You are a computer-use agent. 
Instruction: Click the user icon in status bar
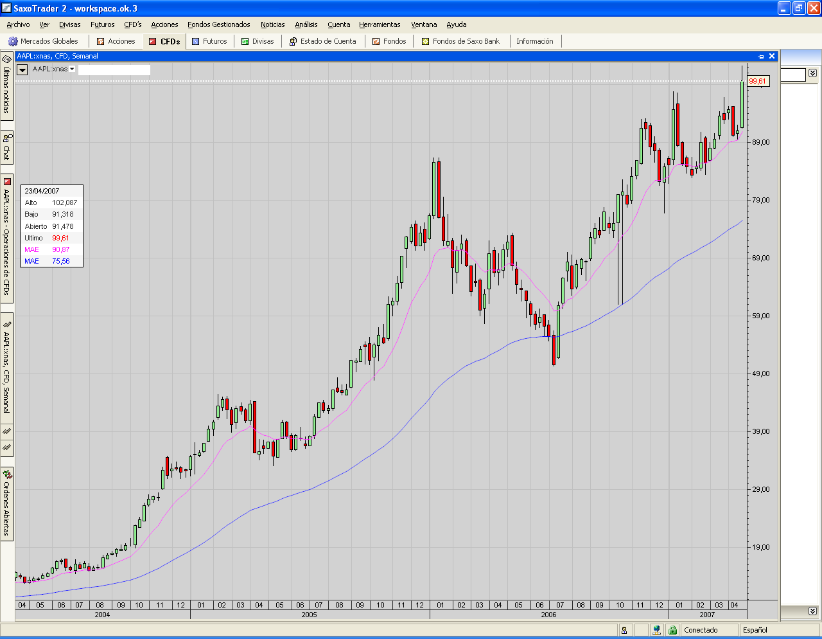tap(624, 631)
